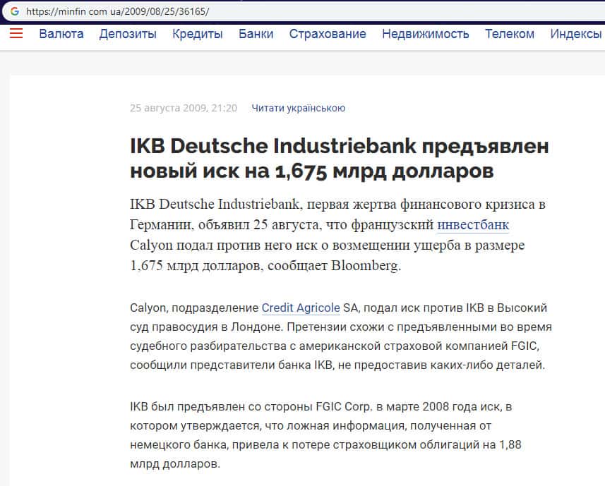This screenshot has width=605, height=486.
Task: Click the Google icon in address bar
Action: pos(15,11)
